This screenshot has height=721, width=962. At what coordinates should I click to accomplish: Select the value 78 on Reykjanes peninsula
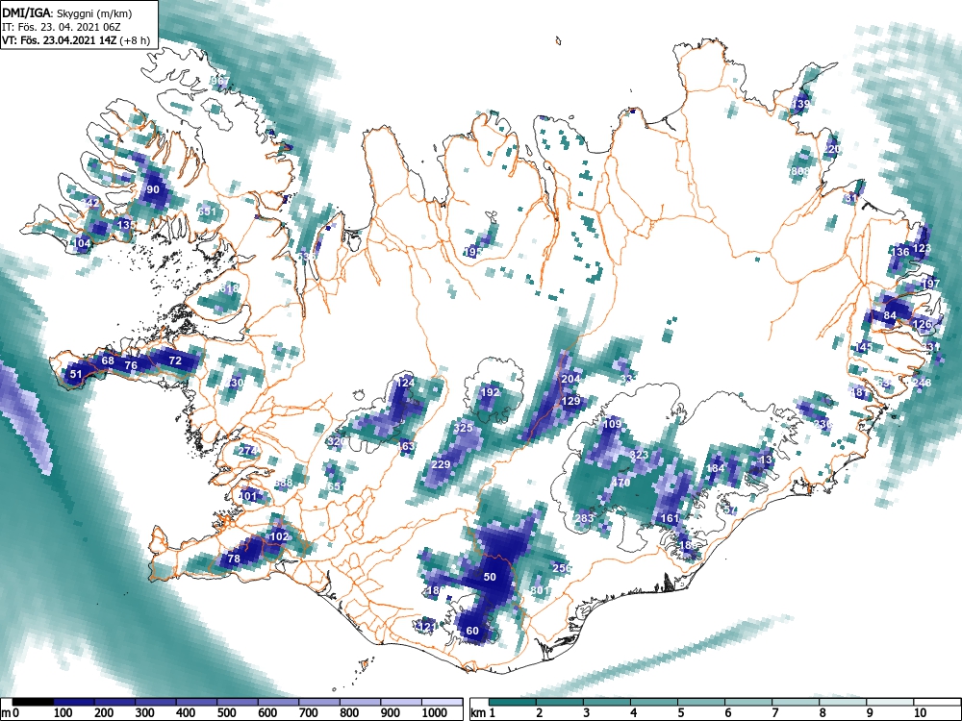[234, 559]
